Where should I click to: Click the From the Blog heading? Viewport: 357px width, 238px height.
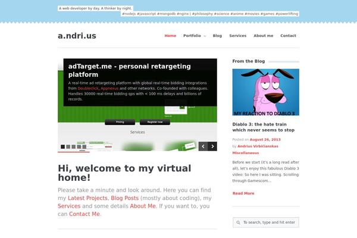[249, 61]
